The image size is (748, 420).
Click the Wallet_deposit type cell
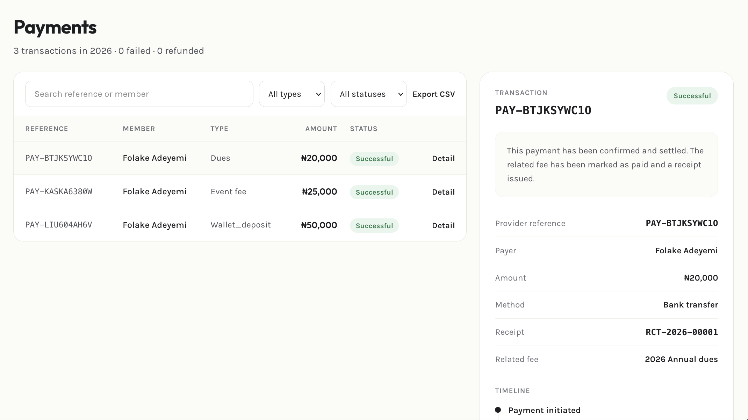[241, 225]
